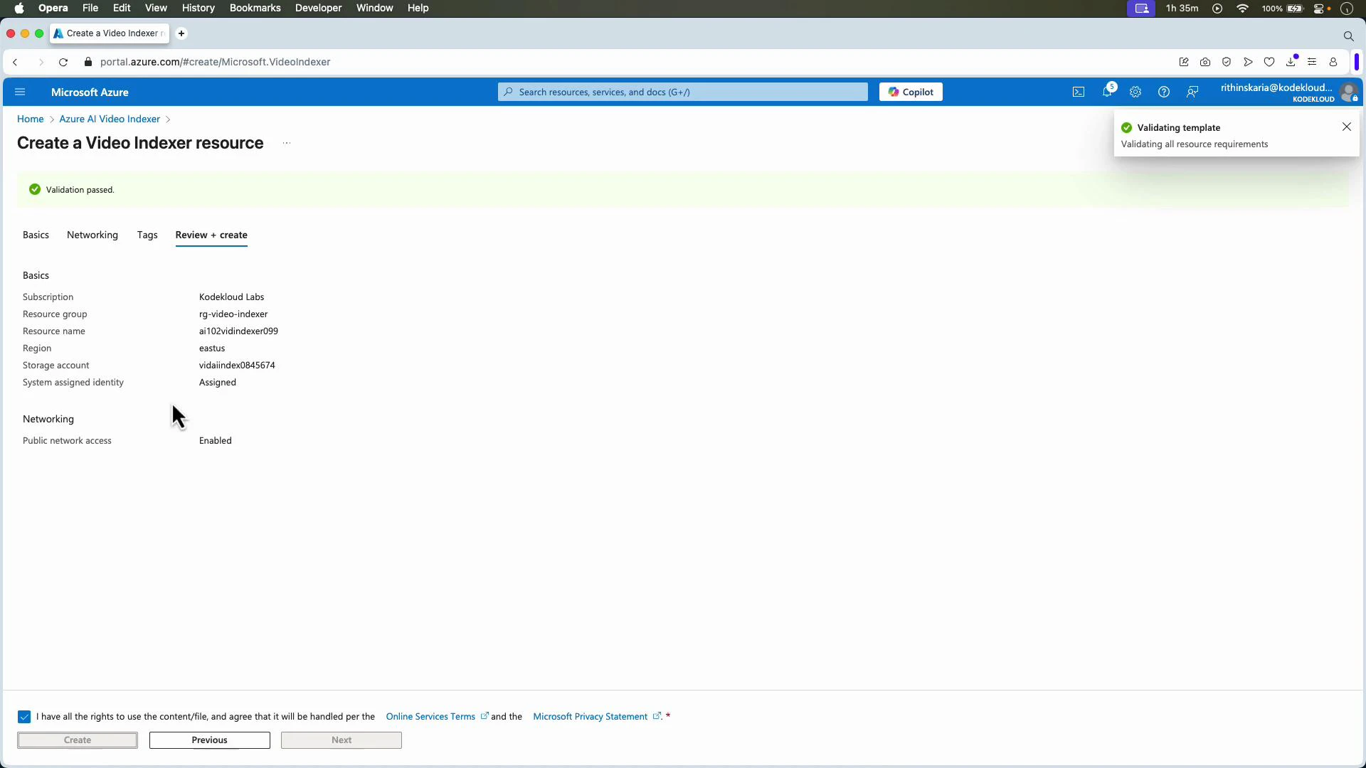This screenshot has height=768, width=1366.
Task: Open the Azure help question mark
Action: (x=1164, y=92)
